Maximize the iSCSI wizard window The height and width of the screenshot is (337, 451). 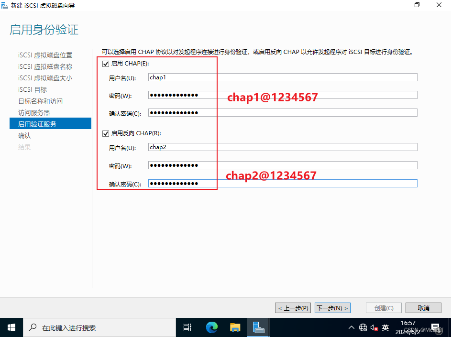point(417,5)
